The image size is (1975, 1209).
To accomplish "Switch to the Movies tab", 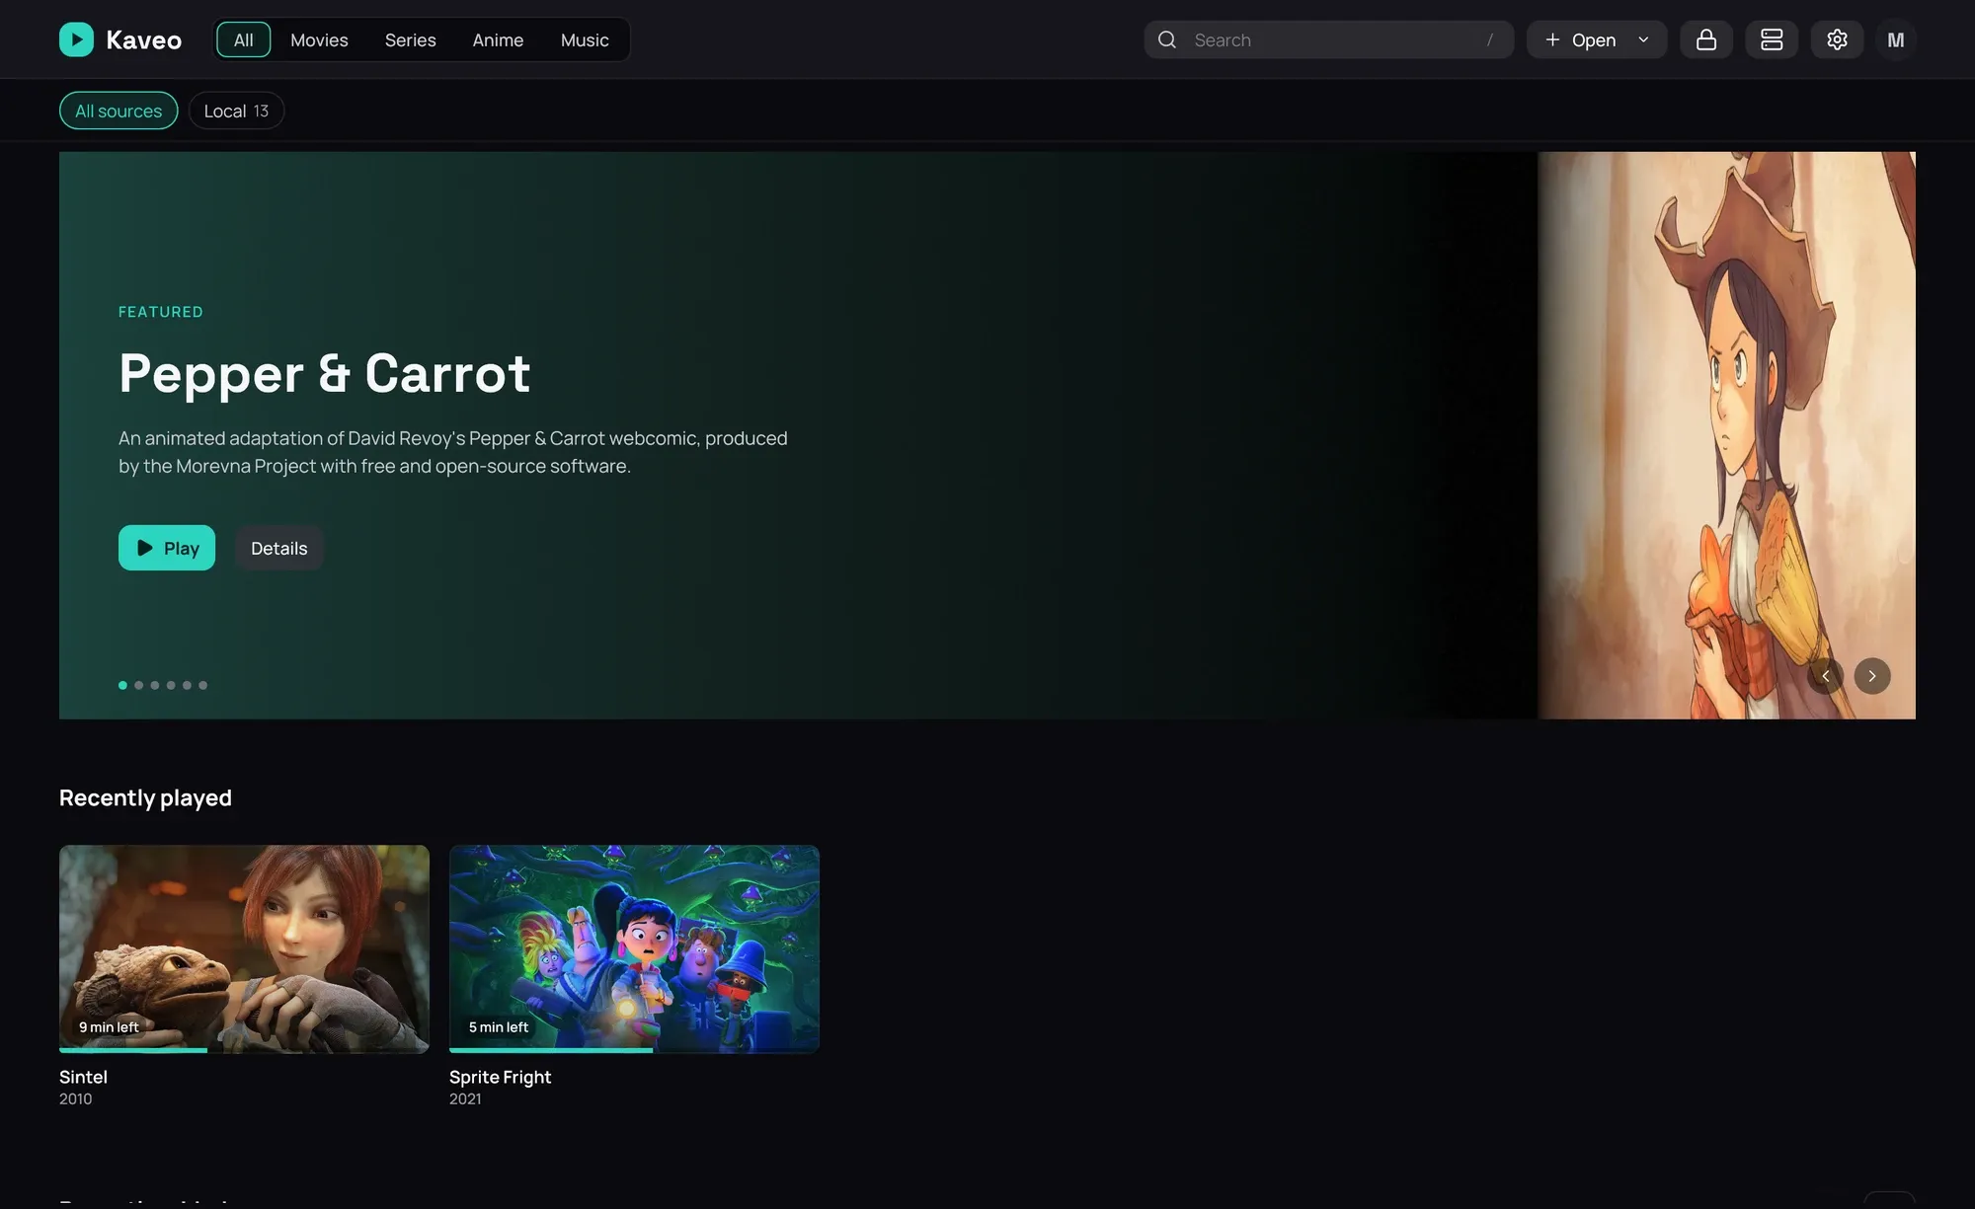I will pos(319,39).
